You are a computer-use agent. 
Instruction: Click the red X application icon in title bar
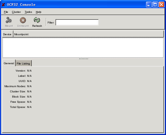(3, 5)
